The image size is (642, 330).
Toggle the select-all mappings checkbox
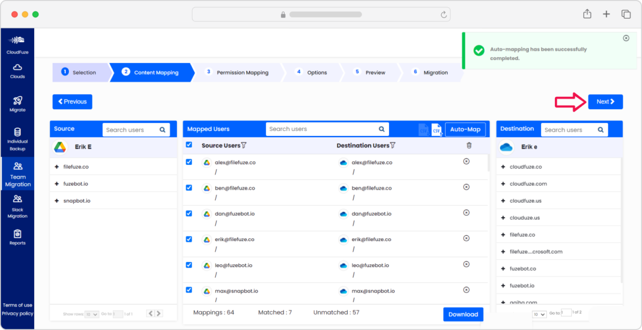(189, 144)
